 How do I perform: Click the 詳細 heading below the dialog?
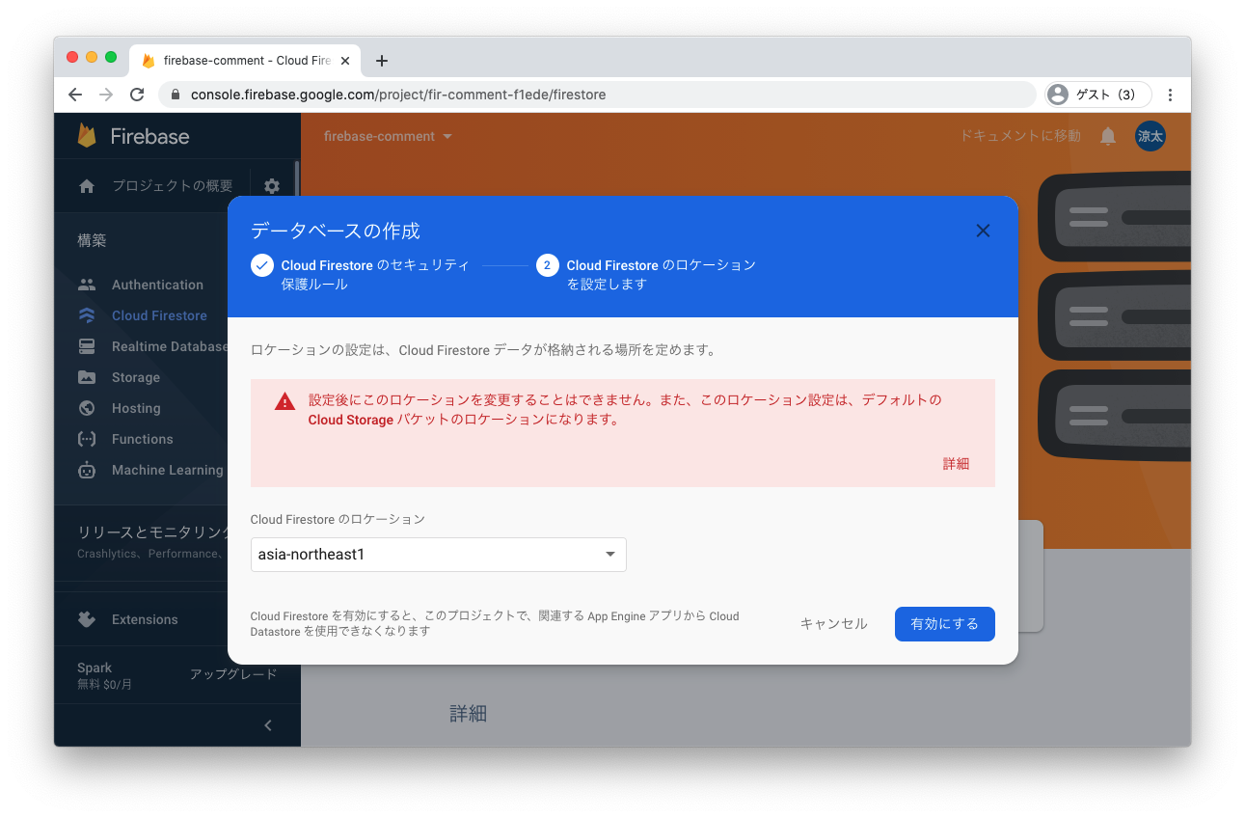pos(468,714)
